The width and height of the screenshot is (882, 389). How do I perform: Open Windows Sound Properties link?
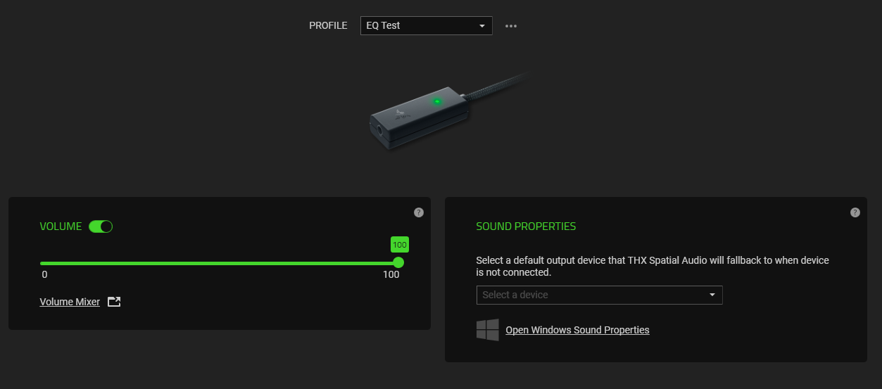577,330
